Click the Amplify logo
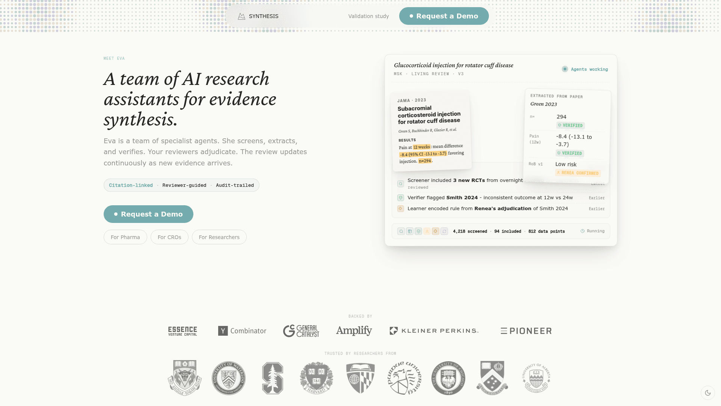 point(354,331)
